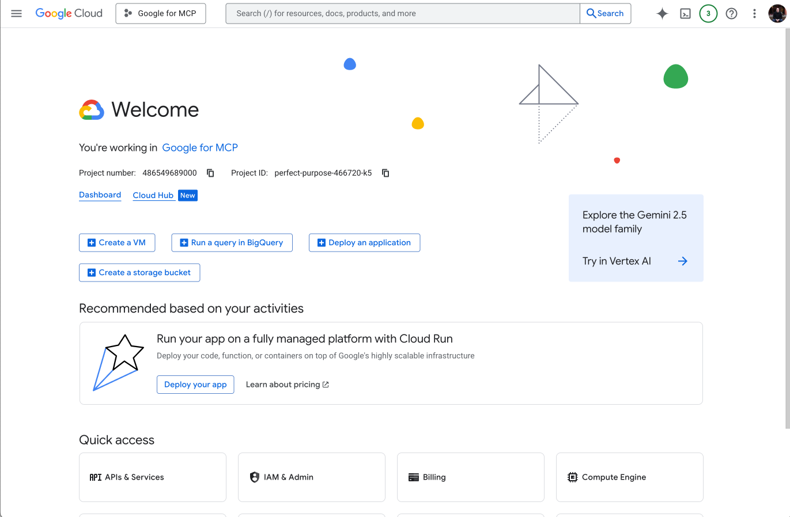Screen dimensions: 790x517
Task: Click the Google Cloud logo
Action: (x=69, y=13)
